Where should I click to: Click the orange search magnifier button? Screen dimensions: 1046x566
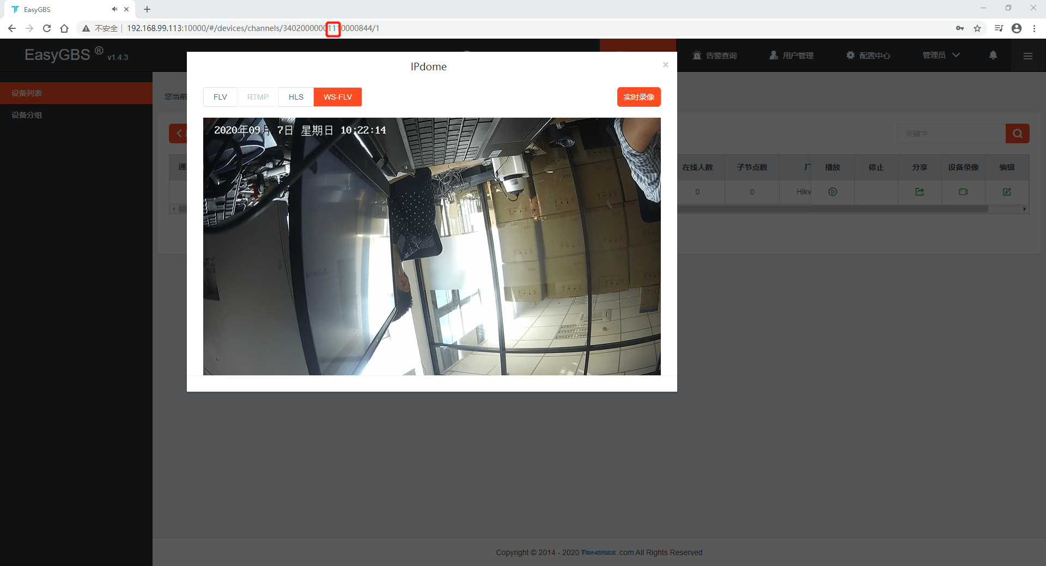point(1017,133)
